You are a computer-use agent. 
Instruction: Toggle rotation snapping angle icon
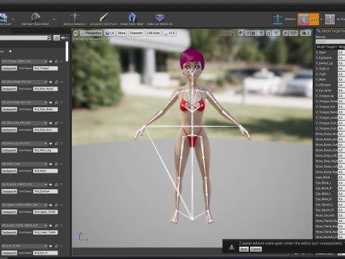[268, 33]
